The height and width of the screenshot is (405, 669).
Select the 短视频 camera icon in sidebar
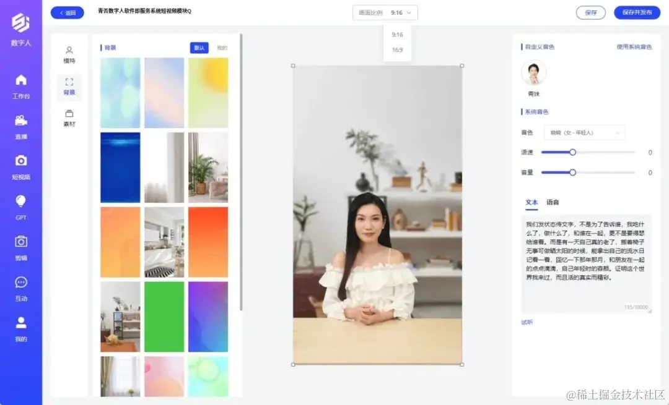pyautogui.click(x=21, y=161)
